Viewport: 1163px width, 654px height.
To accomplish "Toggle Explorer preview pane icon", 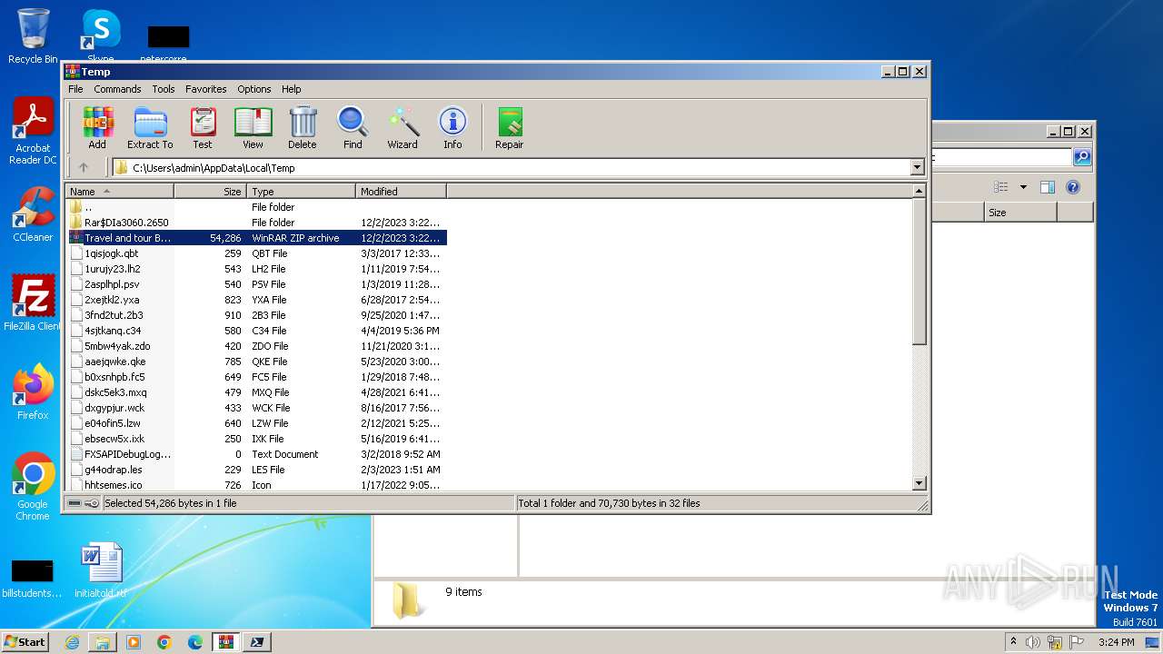I will click(x=1048, y=187).
